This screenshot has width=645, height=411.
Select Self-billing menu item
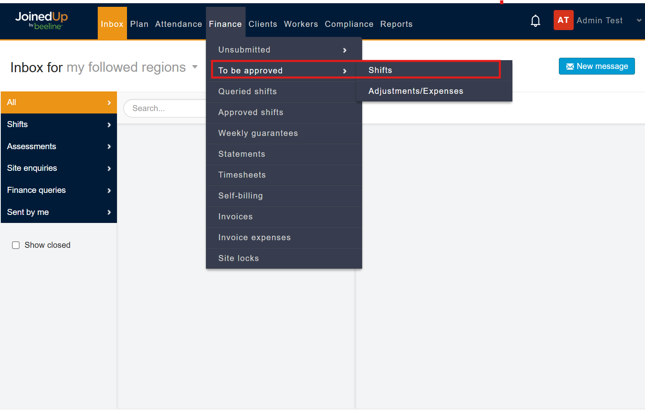click(x=284, y=196)
